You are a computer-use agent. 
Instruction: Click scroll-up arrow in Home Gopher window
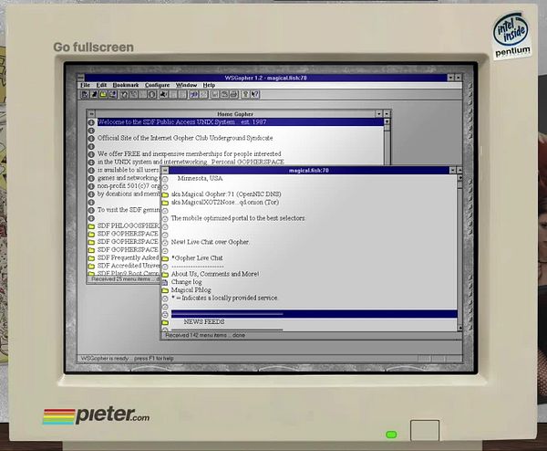[x=387, y=121]
